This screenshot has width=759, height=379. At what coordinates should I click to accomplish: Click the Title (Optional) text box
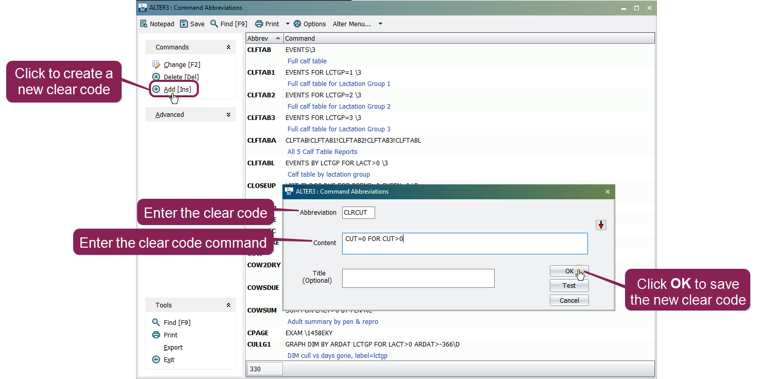[x=418, y=278]
